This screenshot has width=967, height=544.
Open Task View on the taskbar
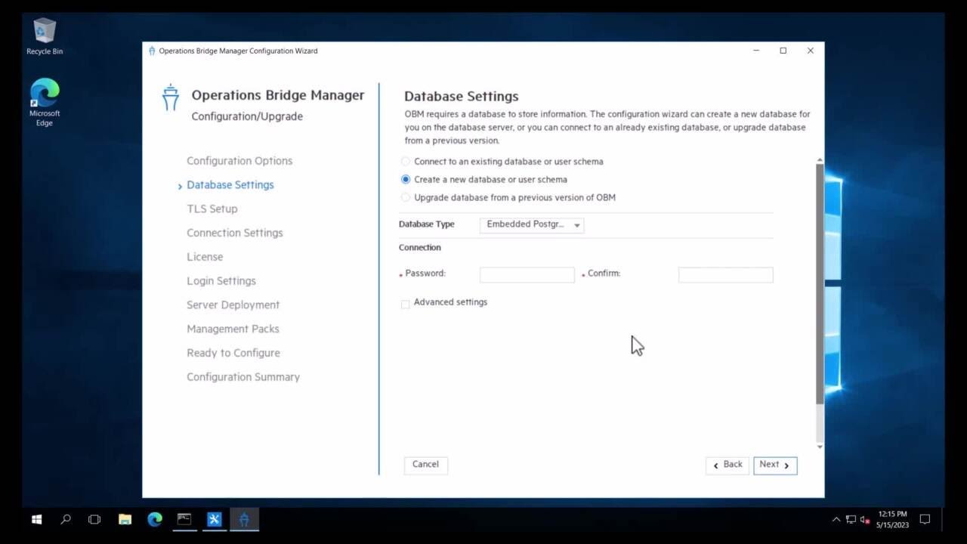pyautogui.click(x=94, y=519)
